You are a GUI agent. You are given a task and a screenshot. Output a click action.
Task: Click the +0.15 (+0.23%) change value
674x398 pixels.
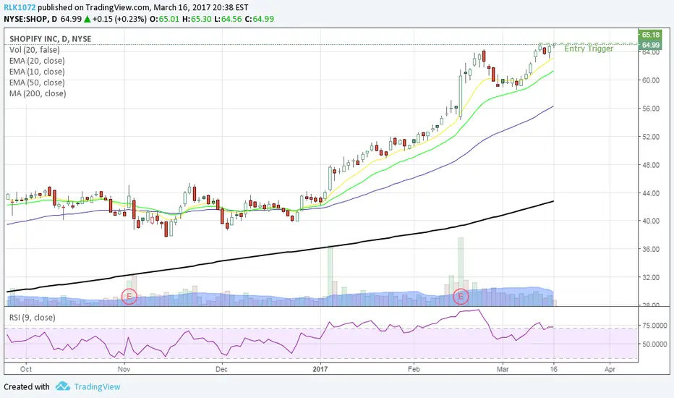point(119,19)
